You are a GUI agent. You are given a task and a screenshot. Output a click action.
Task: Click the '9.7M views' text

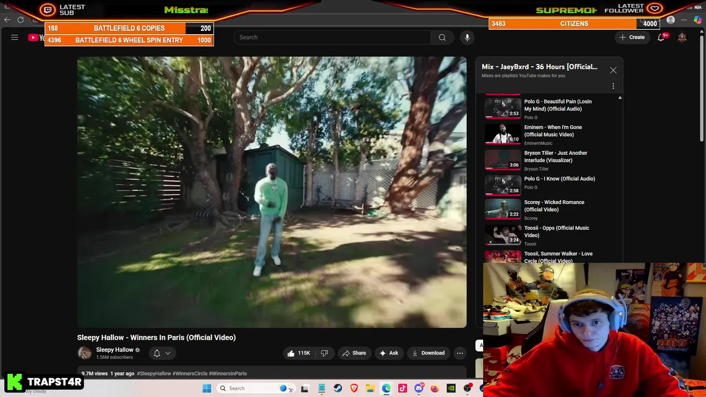click(x=94, y=373)
